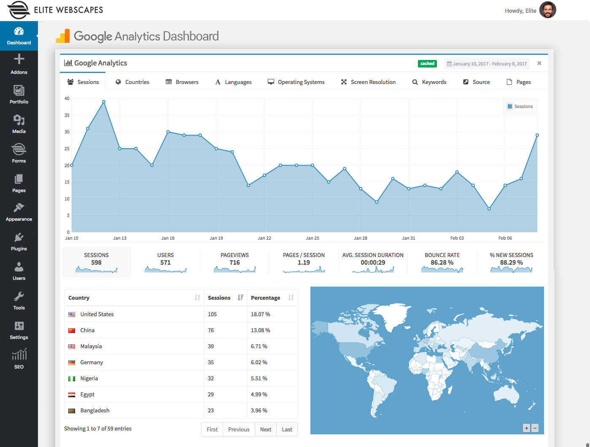Open the SEO chart icon
Viewport: 590px width, 447px height.
click(x=19, y=355)
